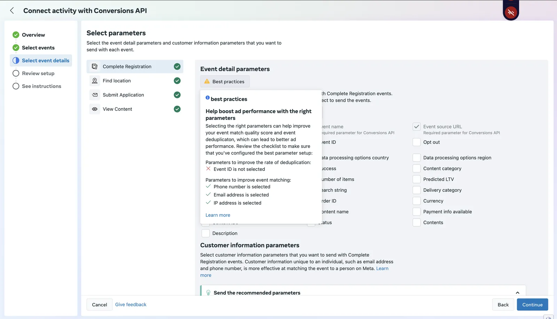Toggle the Best practices warning dropdown
557x319 pixels.
[x=225, y=82]
